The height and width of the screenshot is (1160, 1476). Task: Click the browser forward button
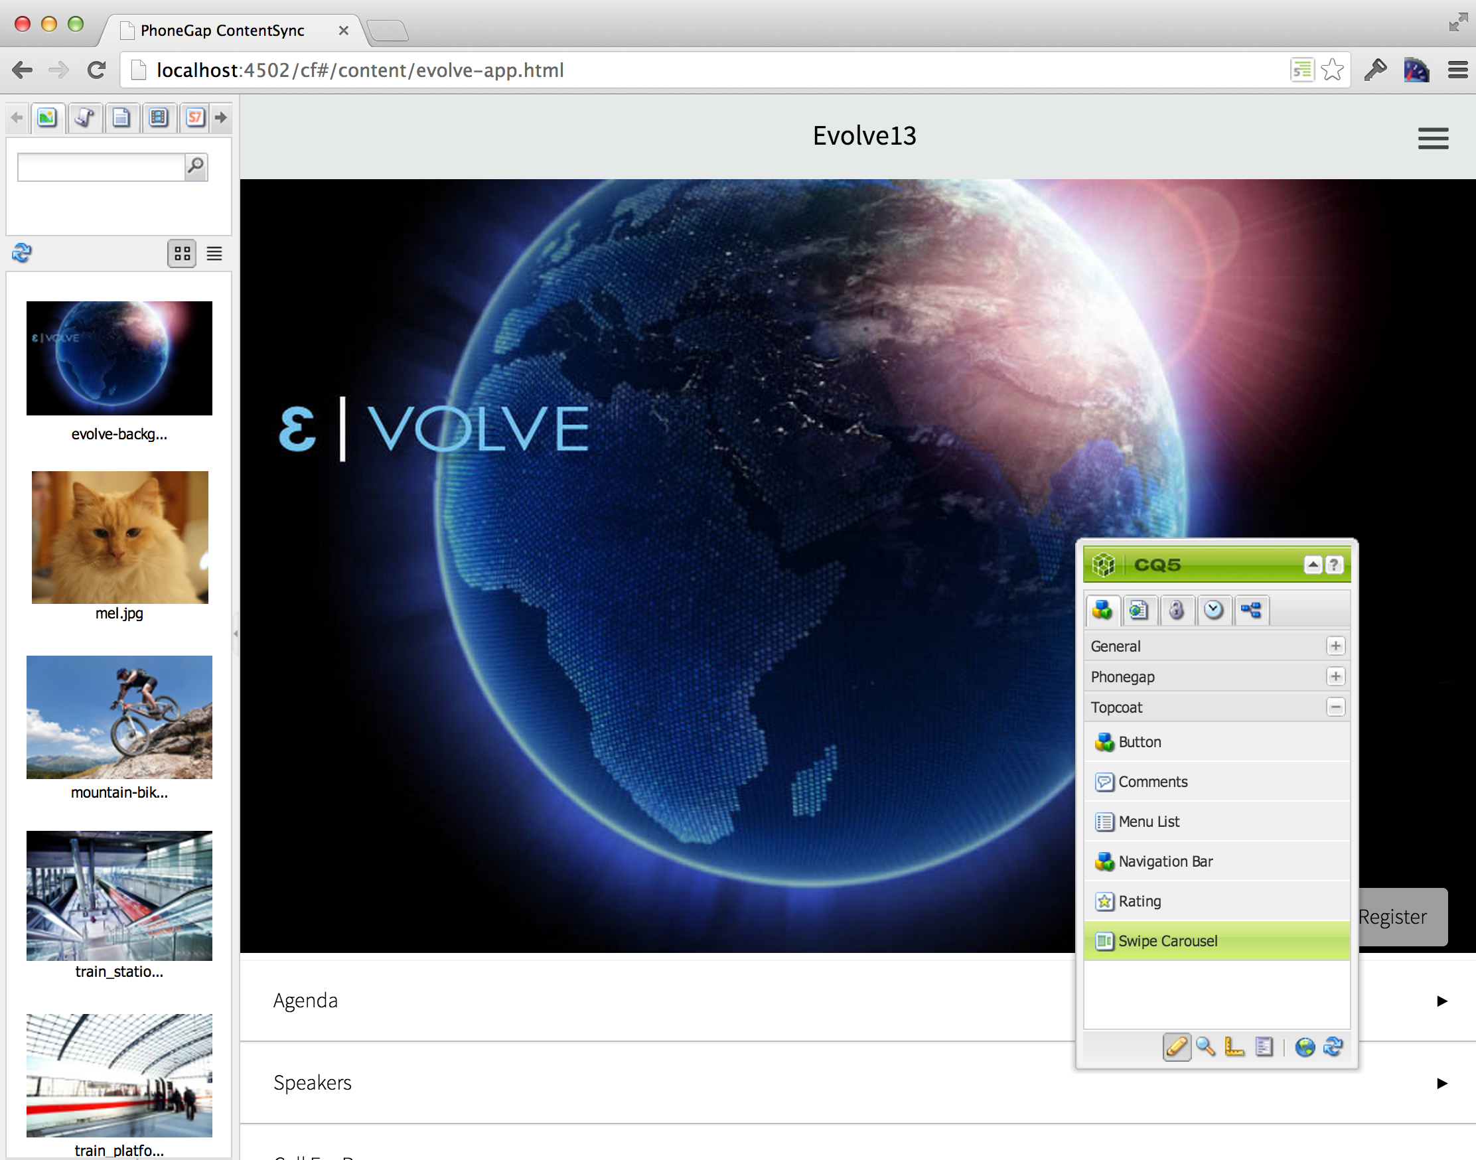[59, 70]
